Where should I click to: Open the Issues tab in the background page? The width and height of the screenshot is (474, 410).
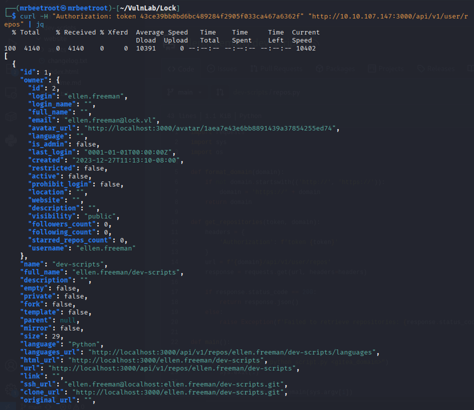coord(222,69)
